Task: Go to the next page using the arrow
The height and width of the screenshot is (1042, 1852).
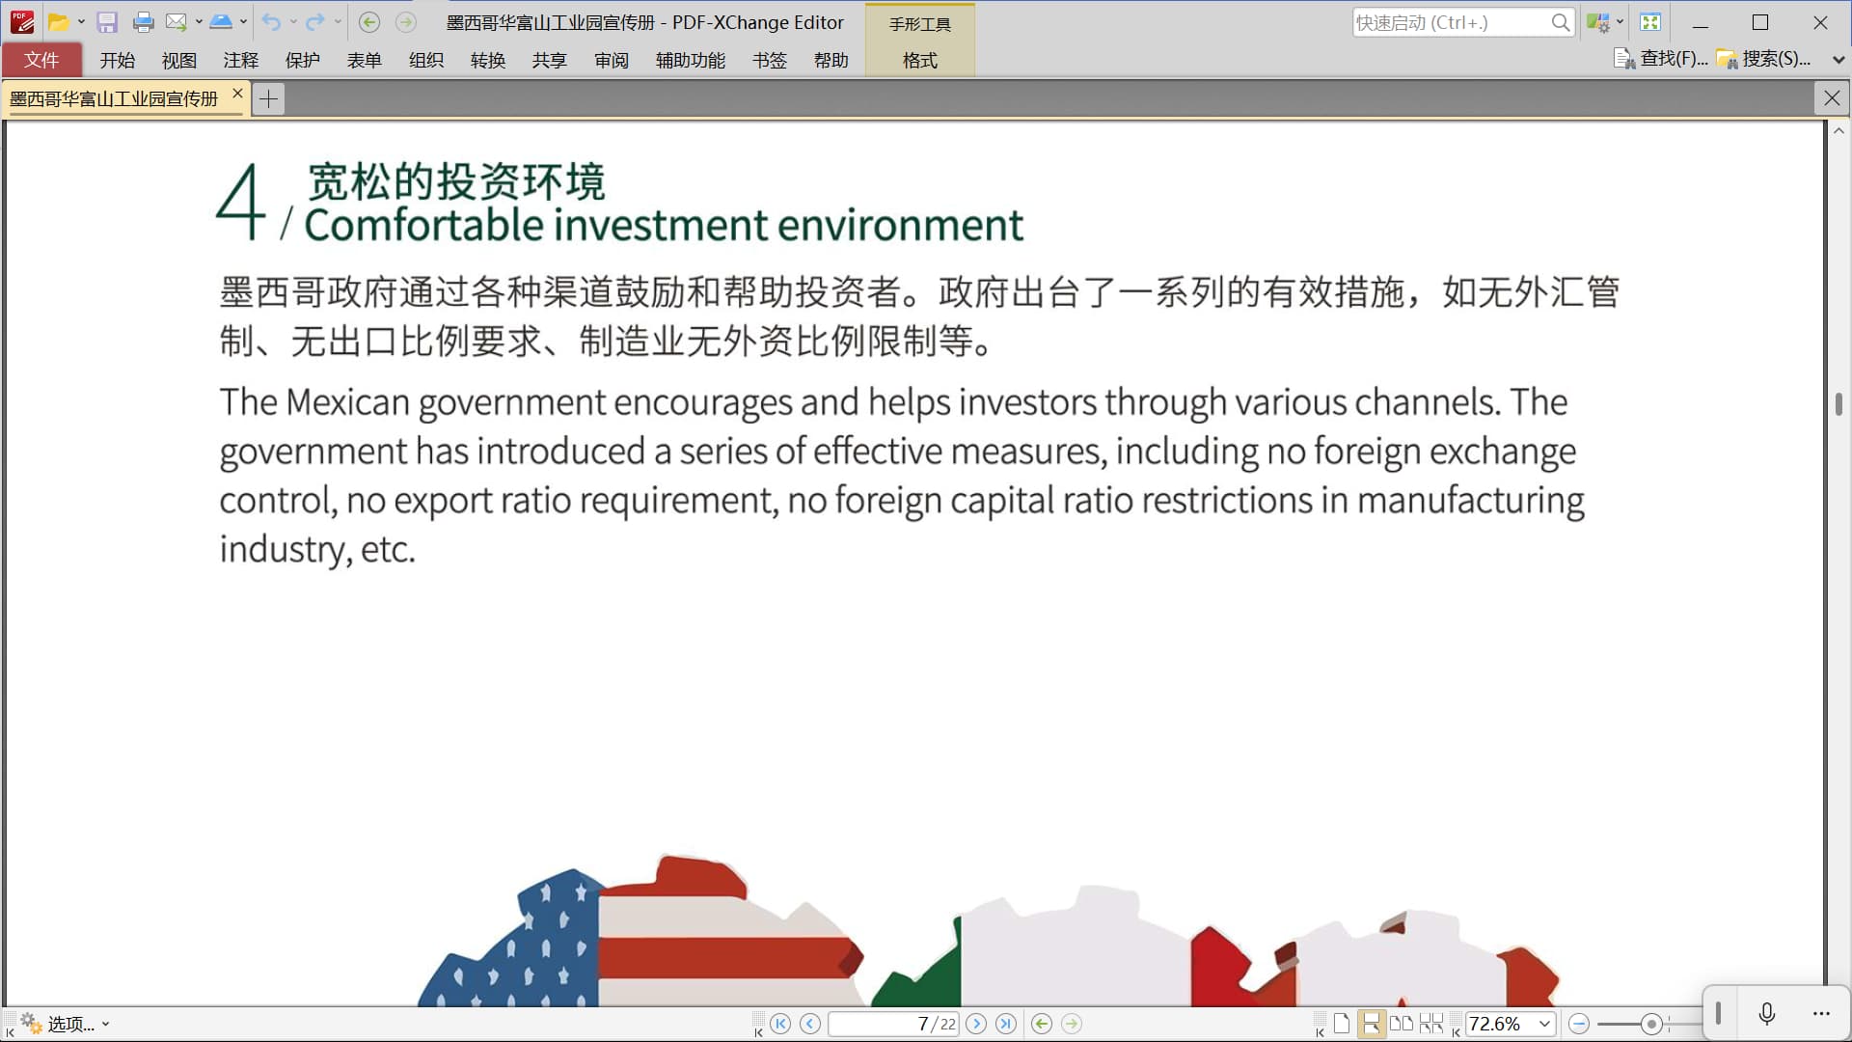Action: coord(976,1024)
